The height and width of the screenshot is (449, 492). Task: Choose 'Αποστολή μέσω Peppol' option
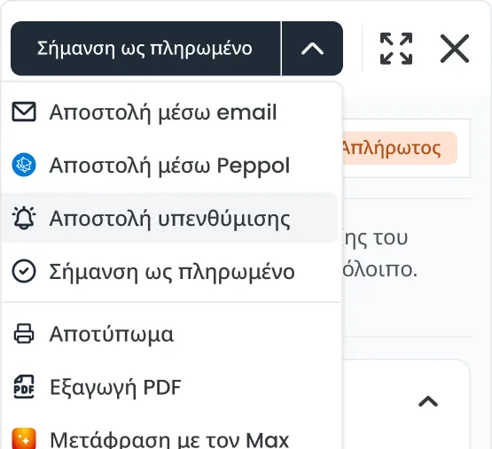coord(169,165)
